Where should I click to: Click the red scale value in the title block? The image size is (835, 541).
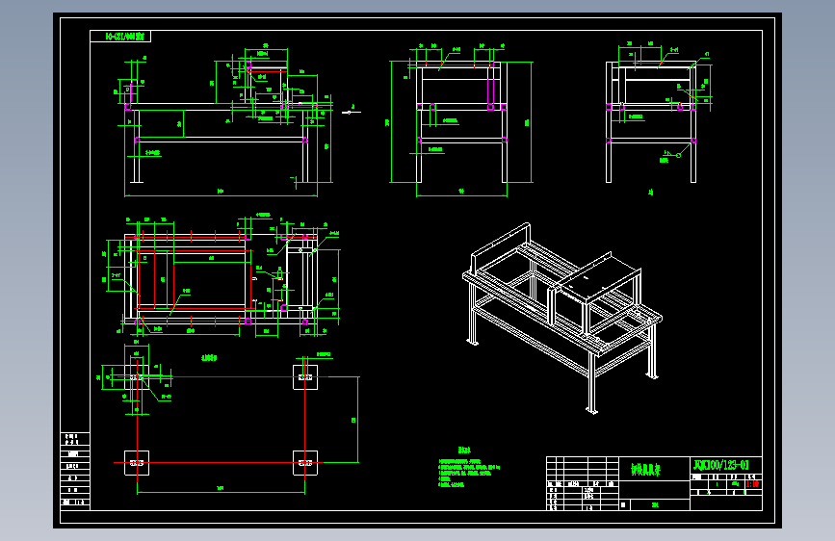coord(752,484)
